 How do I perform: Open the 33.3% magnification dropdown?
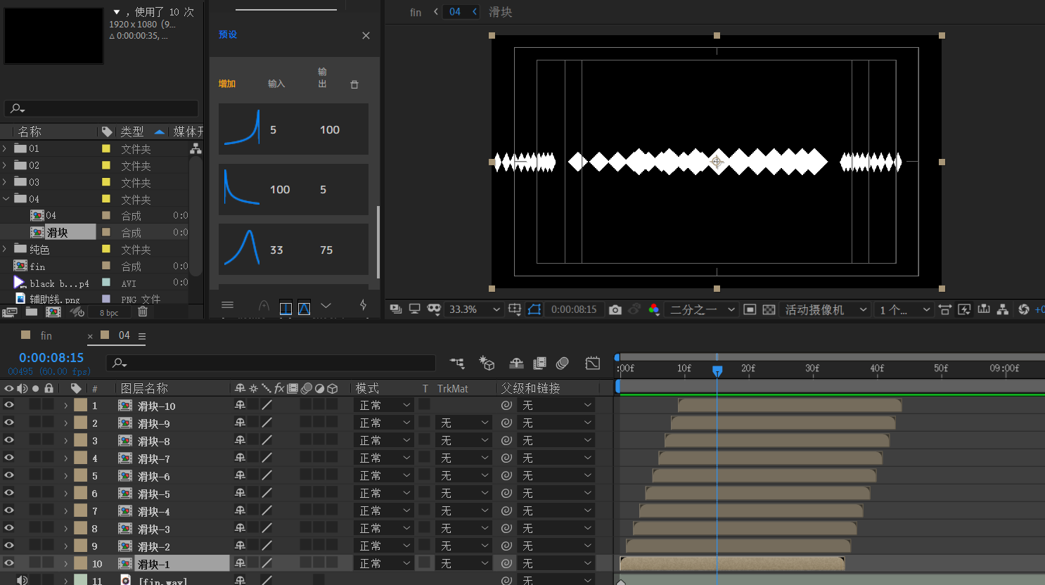(x=475, y=309)
